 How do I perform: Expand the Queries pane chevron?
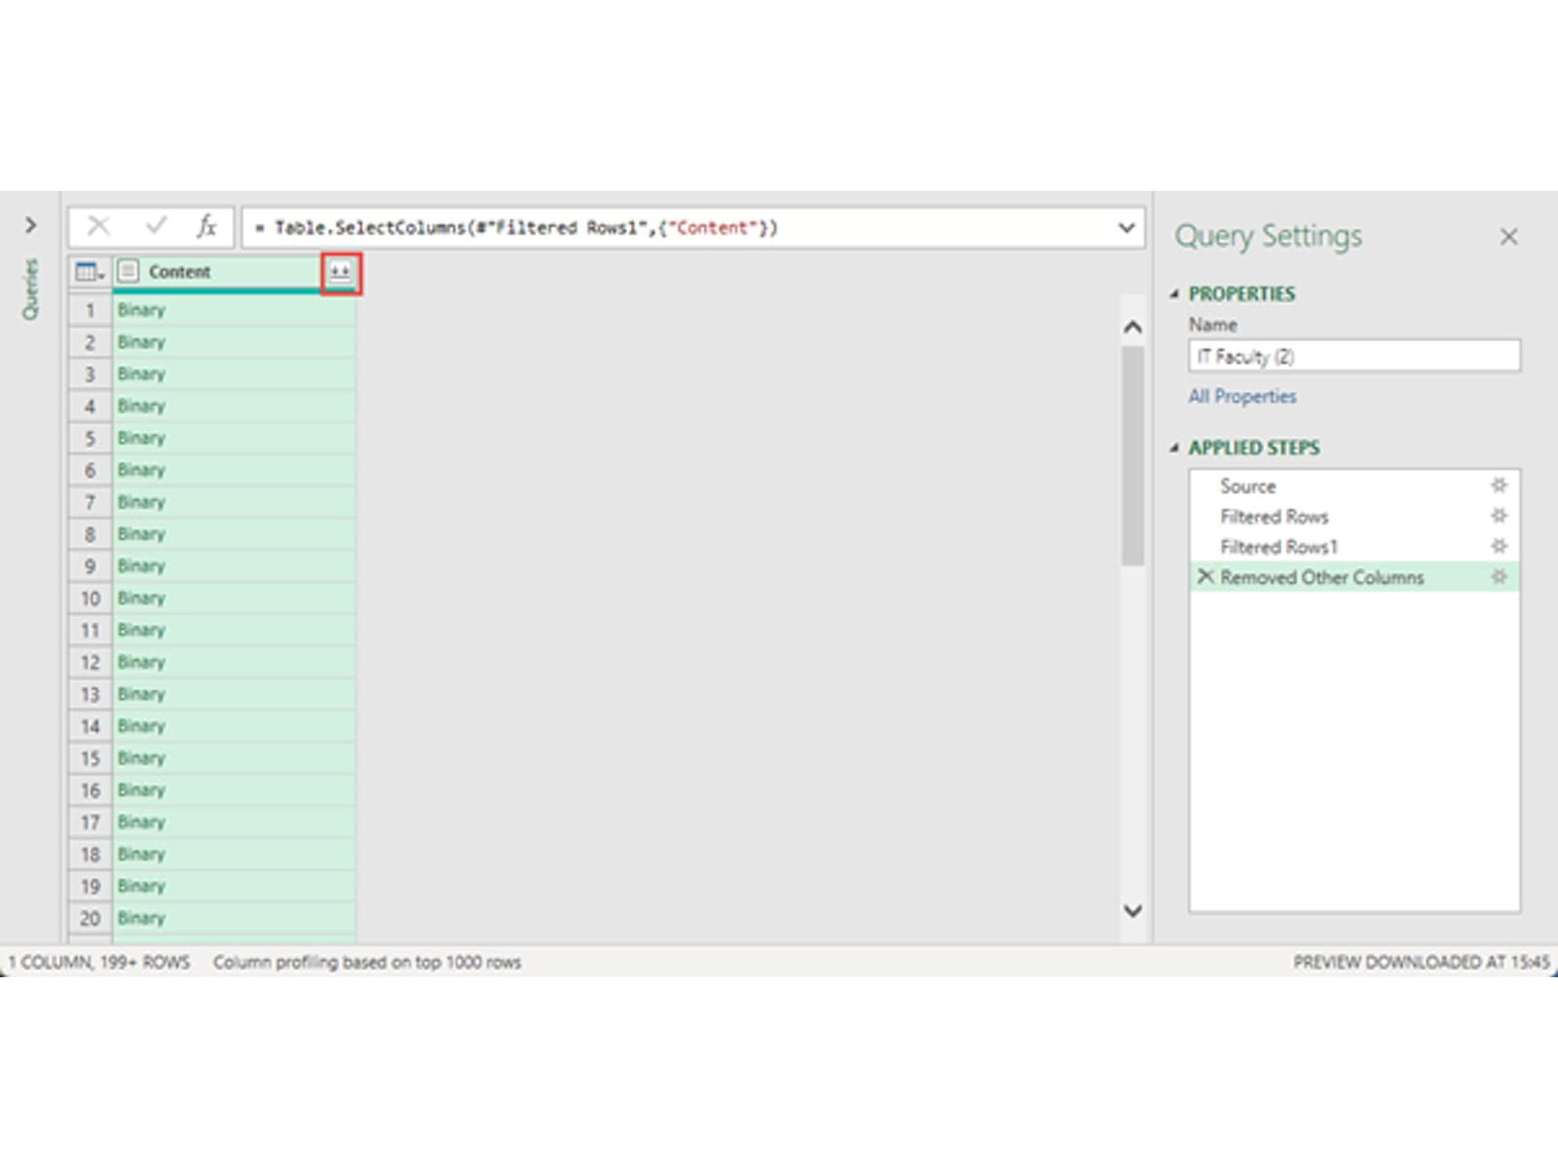(x=31, y=226)
